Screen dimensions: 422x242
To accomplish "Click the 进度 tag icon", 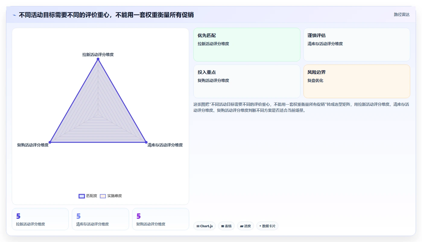I will 242,226.
